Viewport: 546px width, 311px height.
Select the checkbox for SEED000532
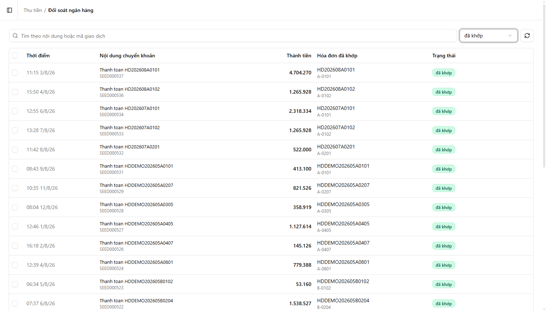coord(15,150)
